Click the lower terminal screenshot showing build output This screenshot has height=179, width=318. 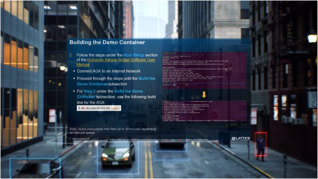click(x=204, y=111)
